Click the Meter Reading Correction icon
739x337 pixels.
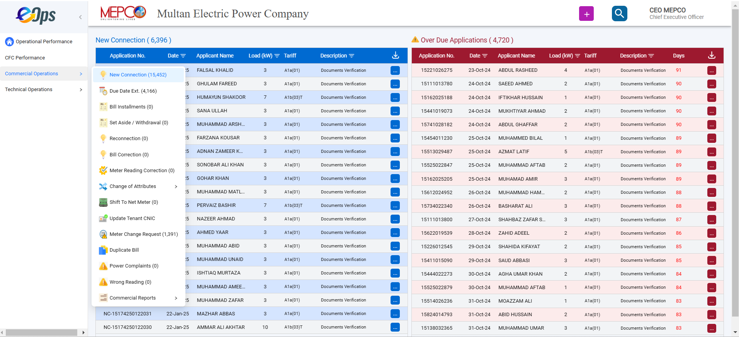pos(103,171)
